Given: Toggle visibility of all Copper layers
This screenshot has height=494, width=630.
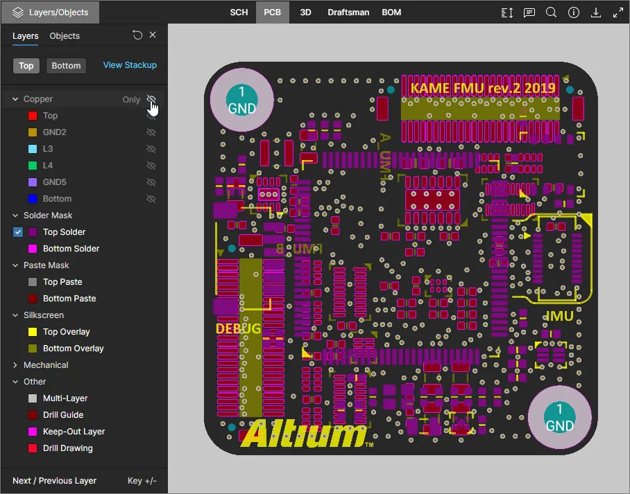Looking at the screenshot, I should point(151,99).
